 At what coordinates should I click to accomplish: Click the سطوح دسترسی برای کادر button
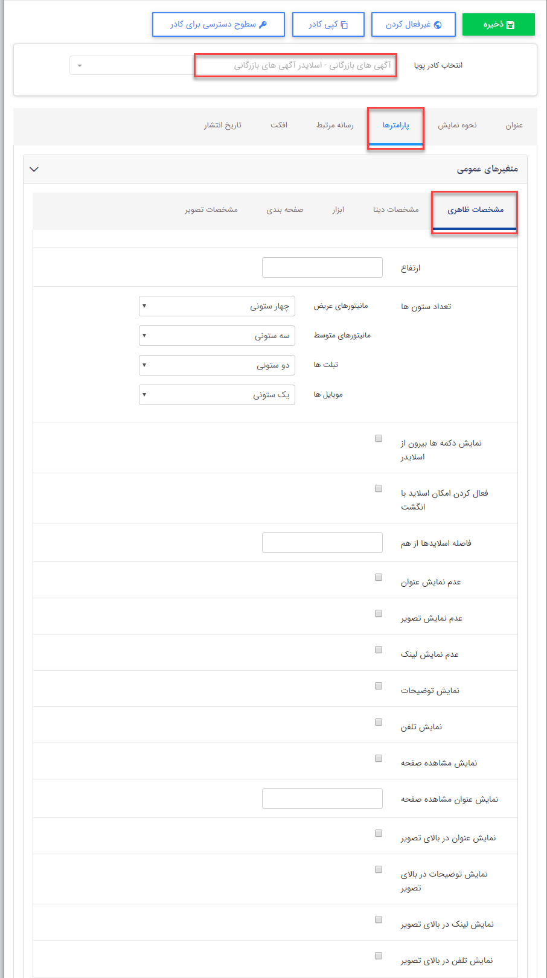point(218,25)
